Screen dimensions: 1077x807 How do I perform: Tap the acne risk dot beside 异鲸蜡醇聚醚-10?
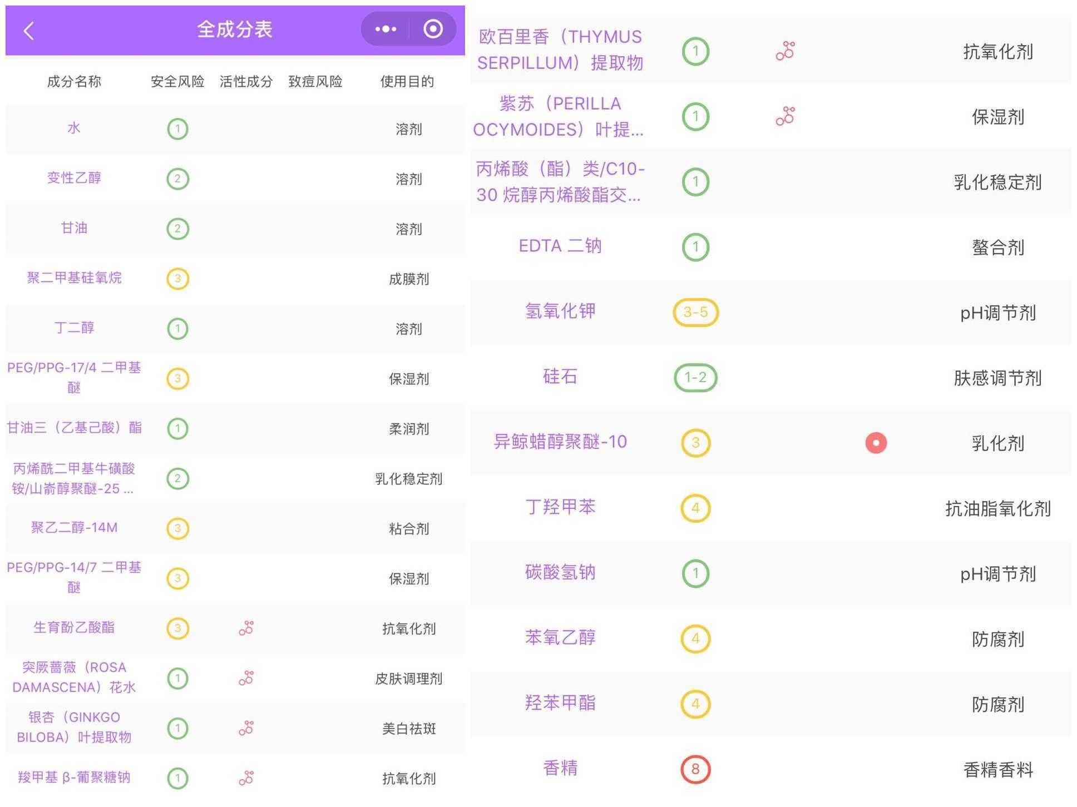[876, 443]
